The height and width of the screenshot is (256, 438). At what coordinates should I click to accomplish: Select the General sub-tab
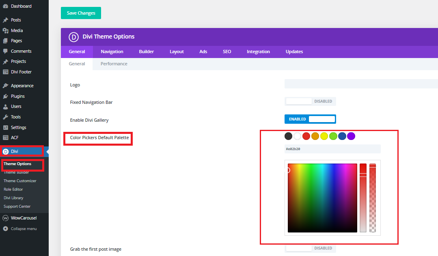[77, 64]
